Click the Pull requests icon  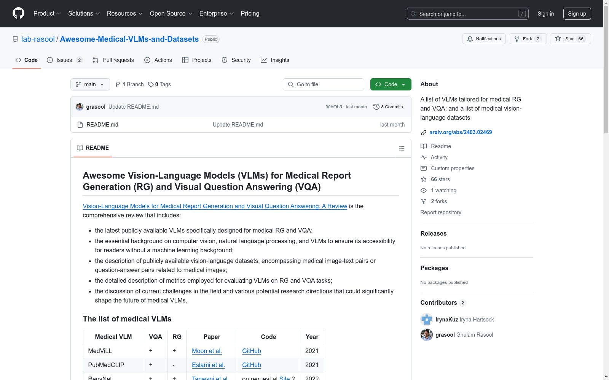pyautogui.click(x=96, y=60)
